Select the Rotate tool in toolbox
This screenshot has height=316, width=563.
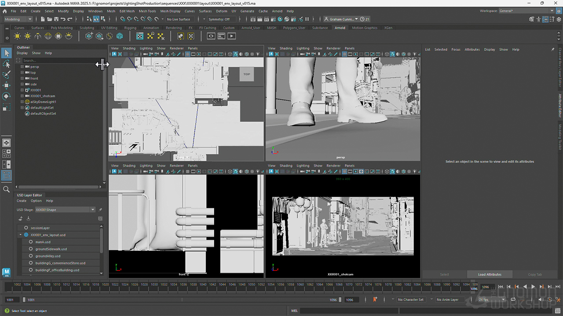(x=7, y=96)
